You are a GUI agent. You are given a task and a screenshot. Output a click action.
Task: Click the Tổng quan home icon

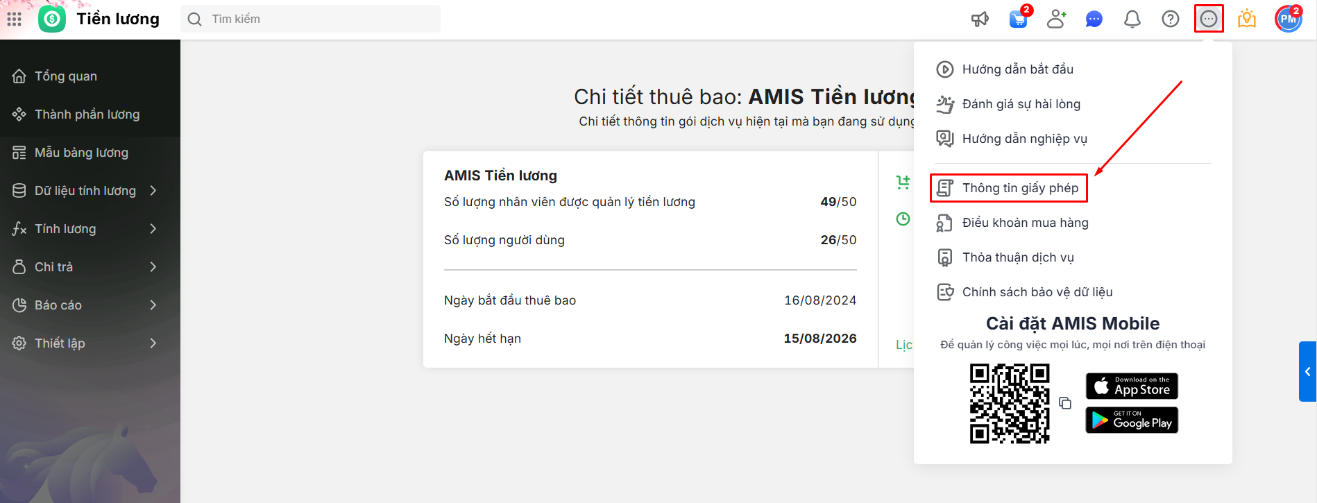click(x=19, y=76)
